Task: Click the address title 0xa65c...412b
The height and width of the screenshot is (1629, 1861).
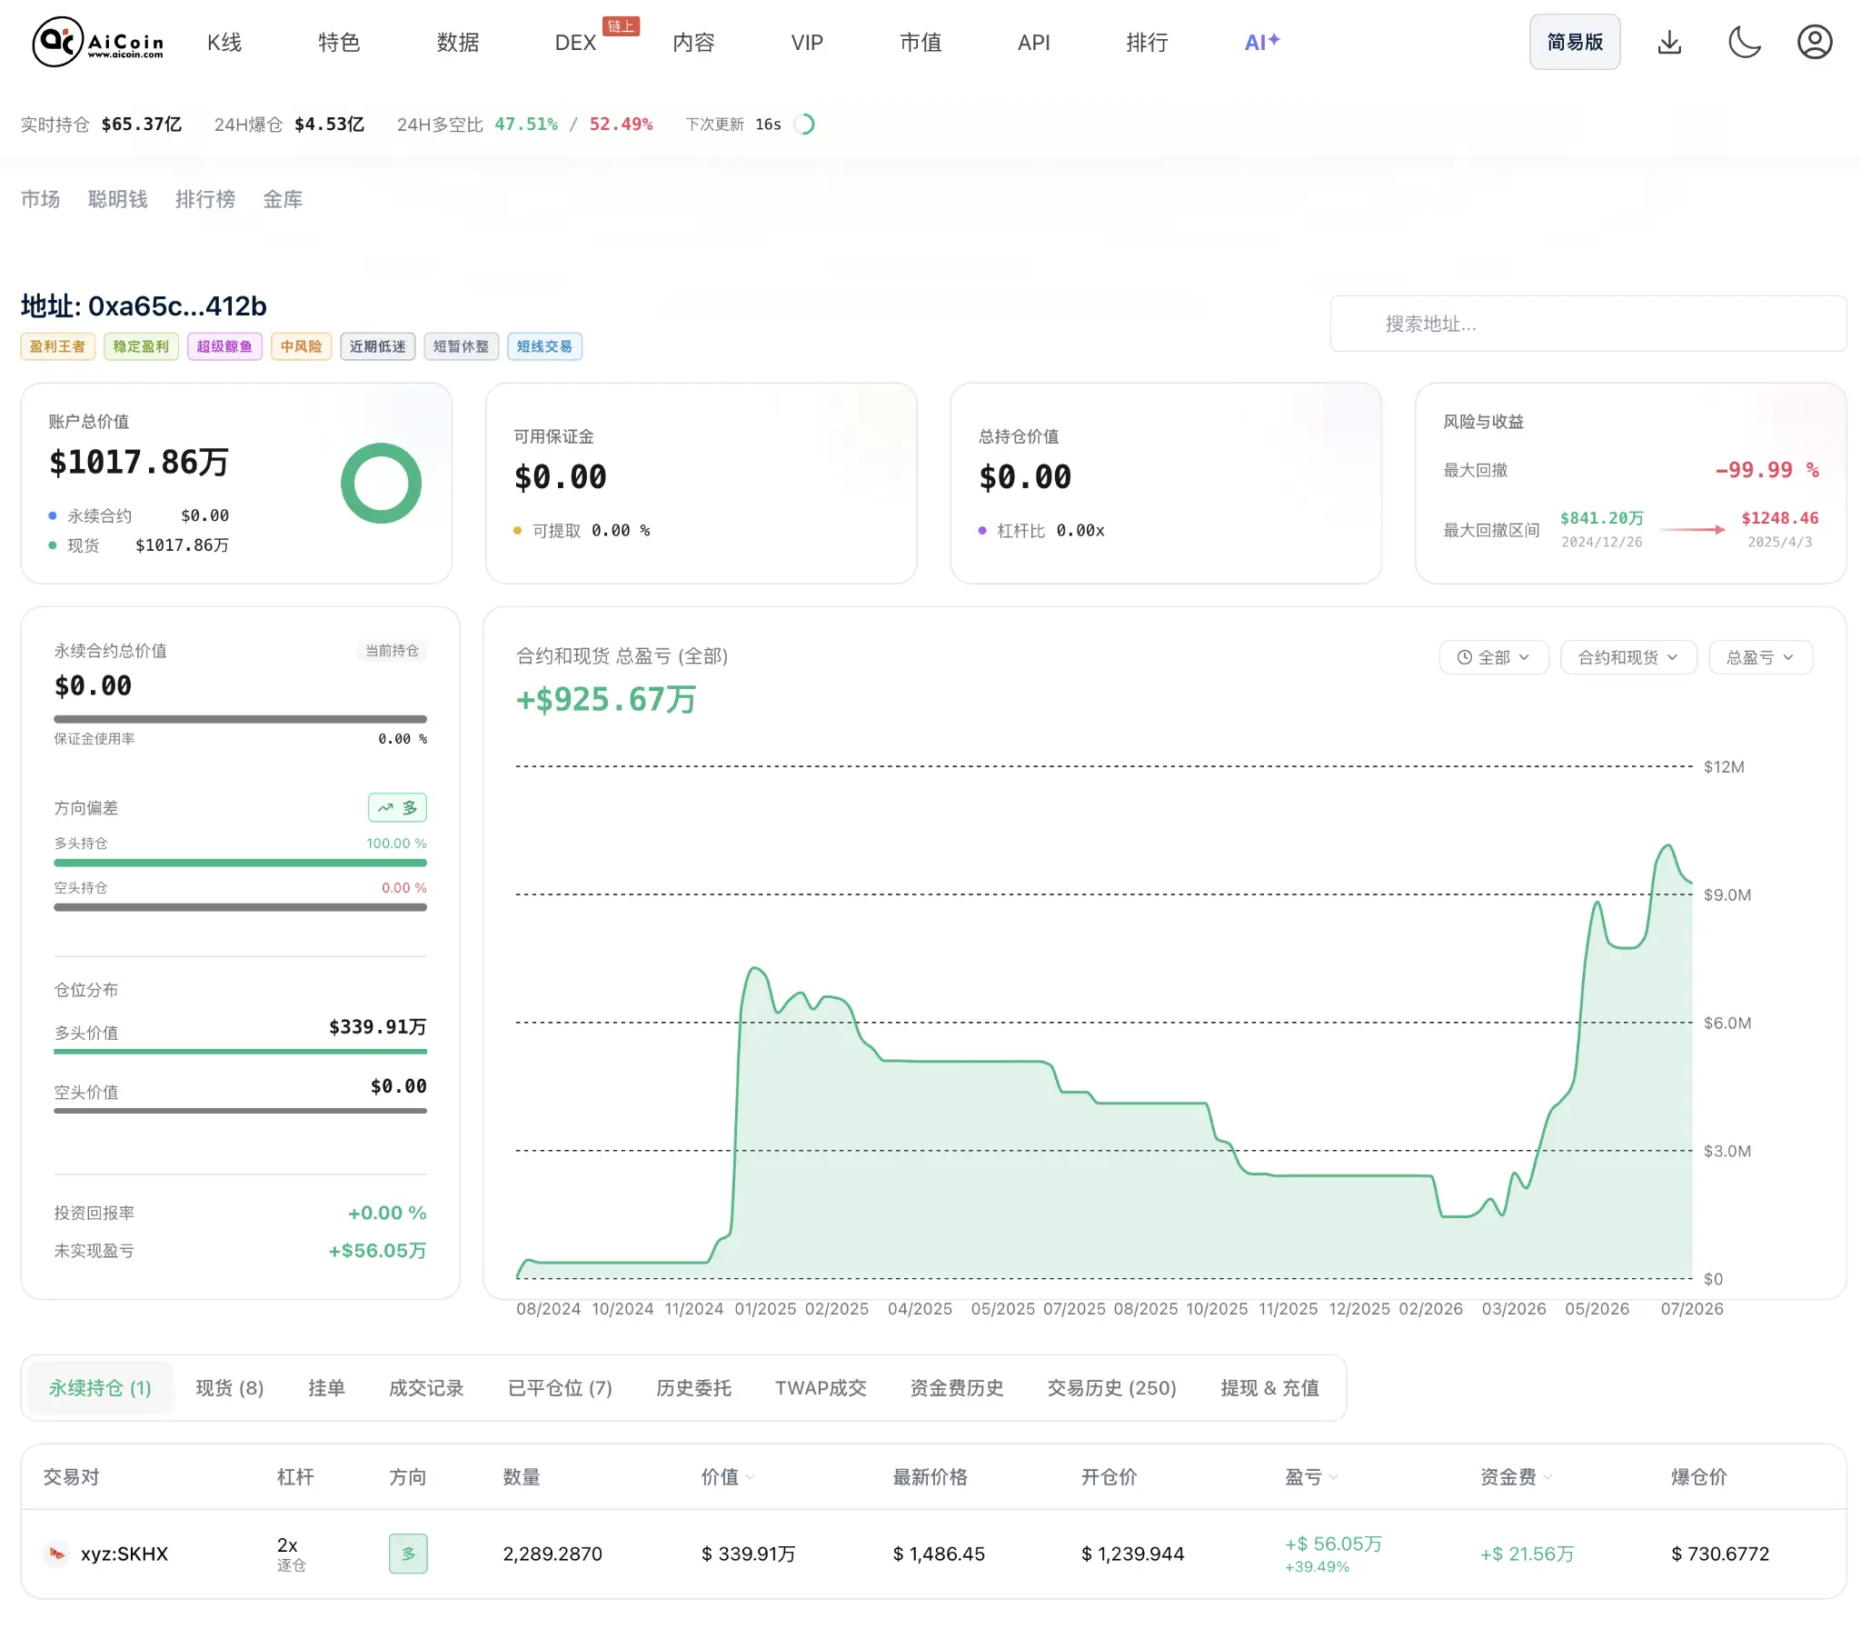Action: tap(144, 306)
